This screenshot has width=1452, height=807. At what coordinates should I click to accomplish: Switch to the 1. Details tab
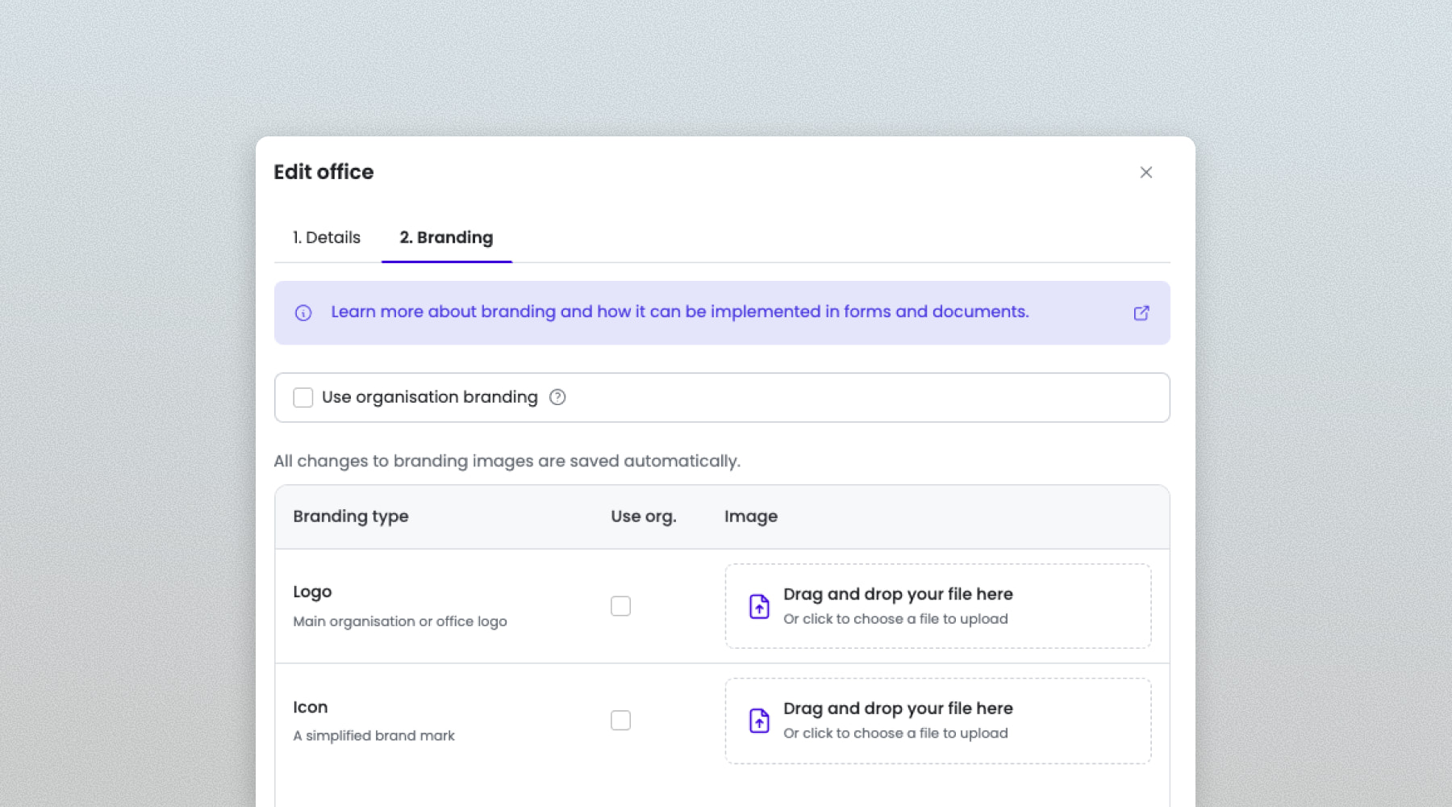click(327, 237)
